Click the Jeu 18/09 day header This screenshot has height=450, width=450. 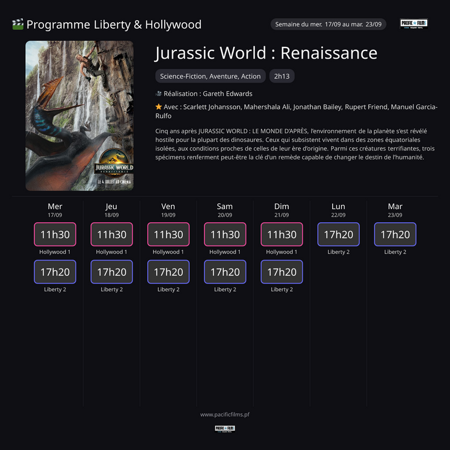pyautogui.click(x=112, y=210)
